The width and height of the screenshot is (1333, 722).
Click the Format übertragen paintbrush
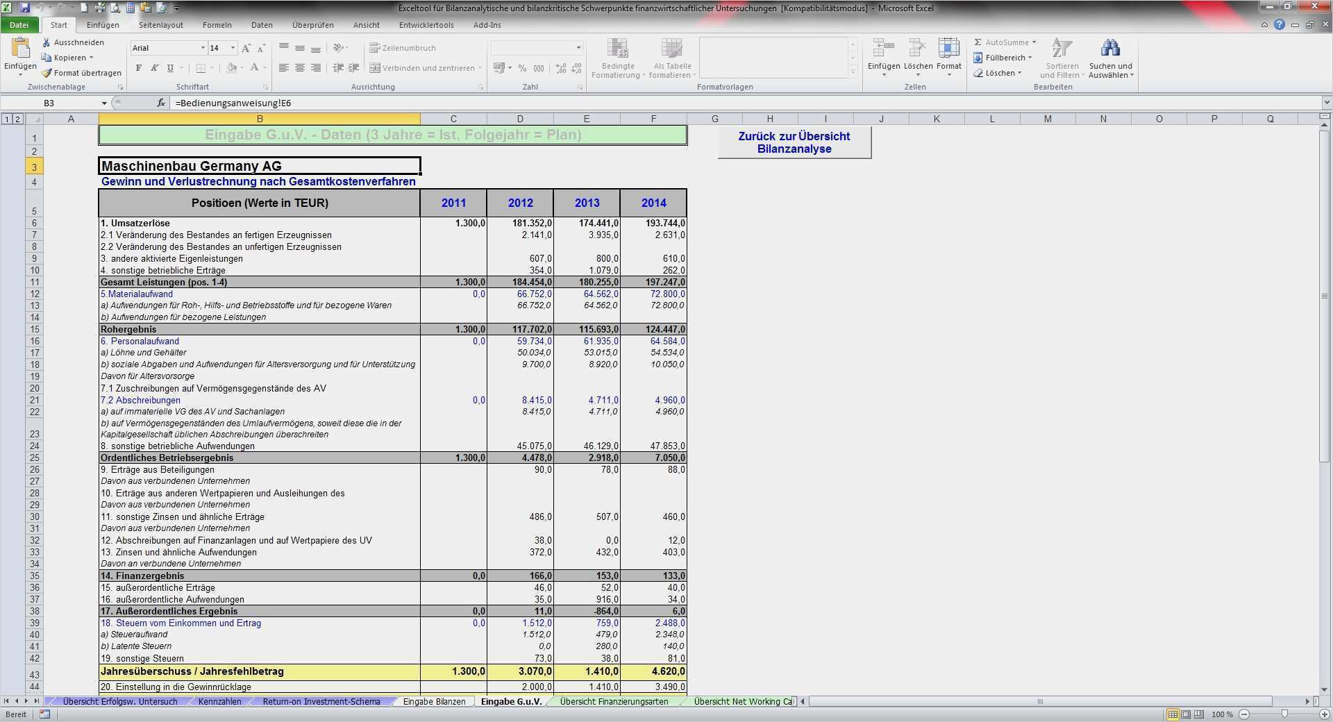tap(47, 73)
